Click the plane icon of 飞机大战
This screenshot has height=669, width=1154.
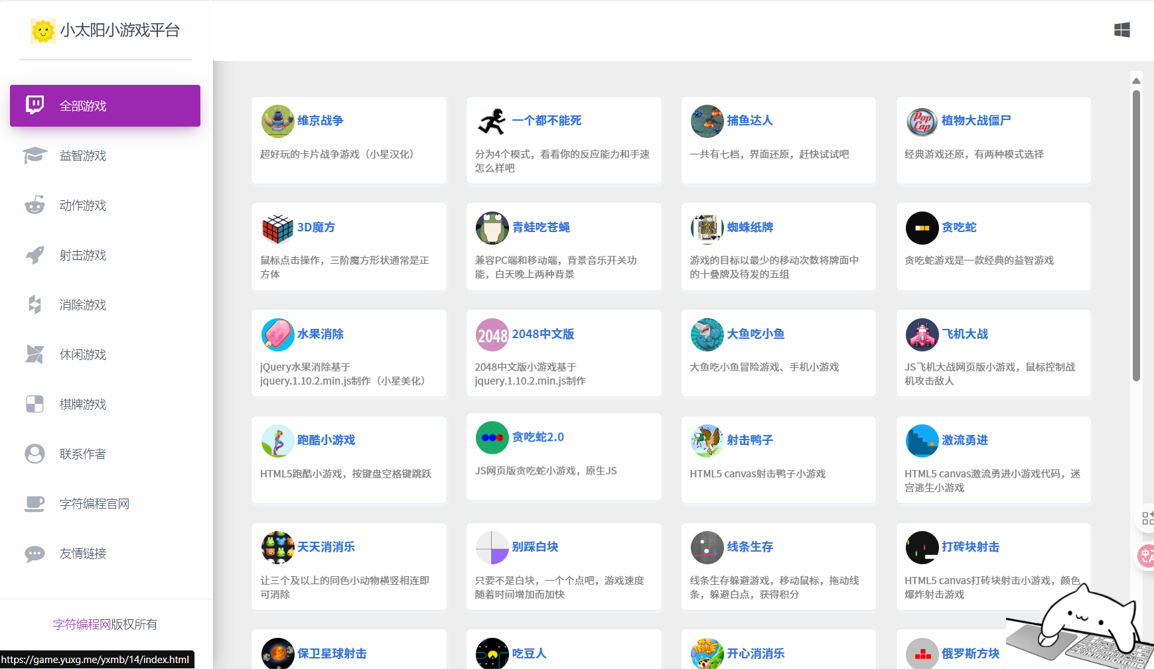pyautogui.click(x=922, y=334)
